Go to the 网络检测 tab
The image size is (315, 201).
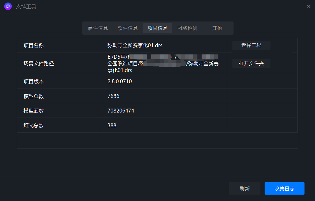pos(187,28)
